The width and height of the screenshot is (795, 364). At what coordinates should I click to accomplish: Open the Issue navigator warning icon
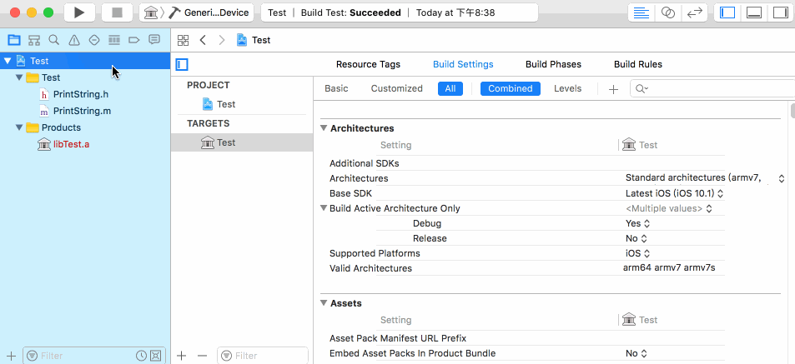coord(74,40)
